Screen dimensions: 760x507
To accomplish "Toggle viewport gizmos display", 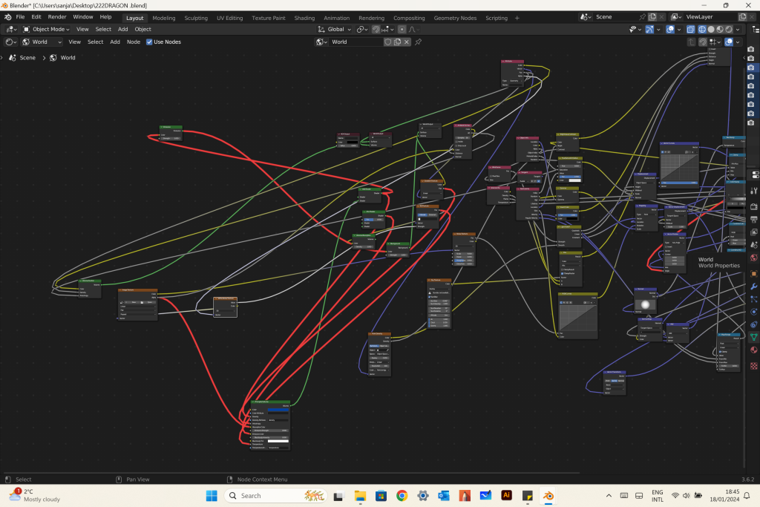I will click(x=649, y=29).
